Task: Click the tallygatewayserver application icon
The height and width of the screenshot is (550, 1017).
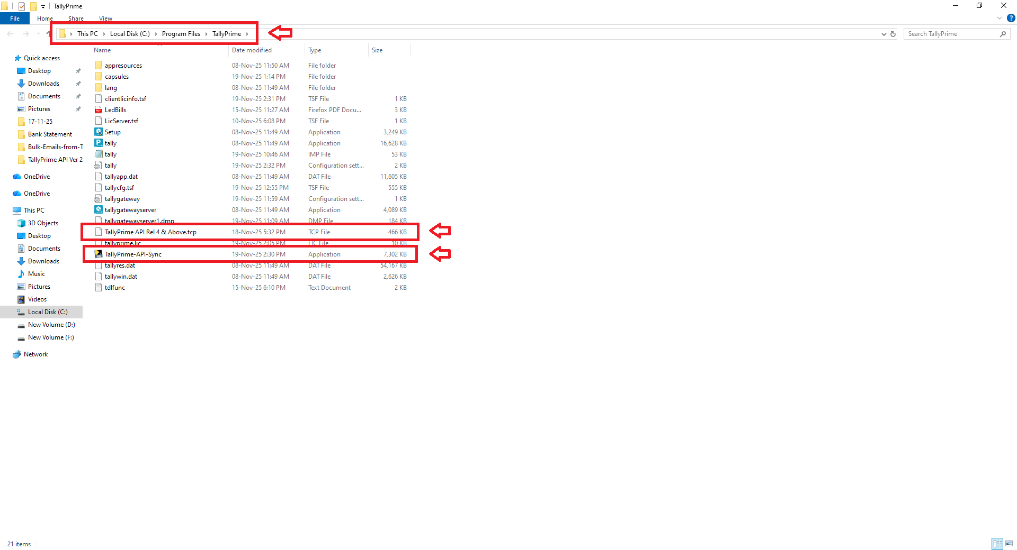Action: click(99, 210)
